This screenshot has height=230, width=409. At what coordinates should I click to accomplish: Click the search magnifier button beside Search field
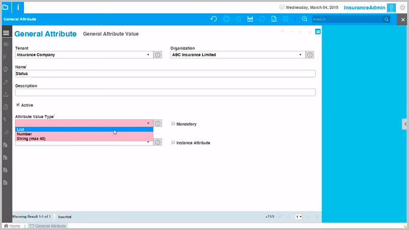(386, 19)
